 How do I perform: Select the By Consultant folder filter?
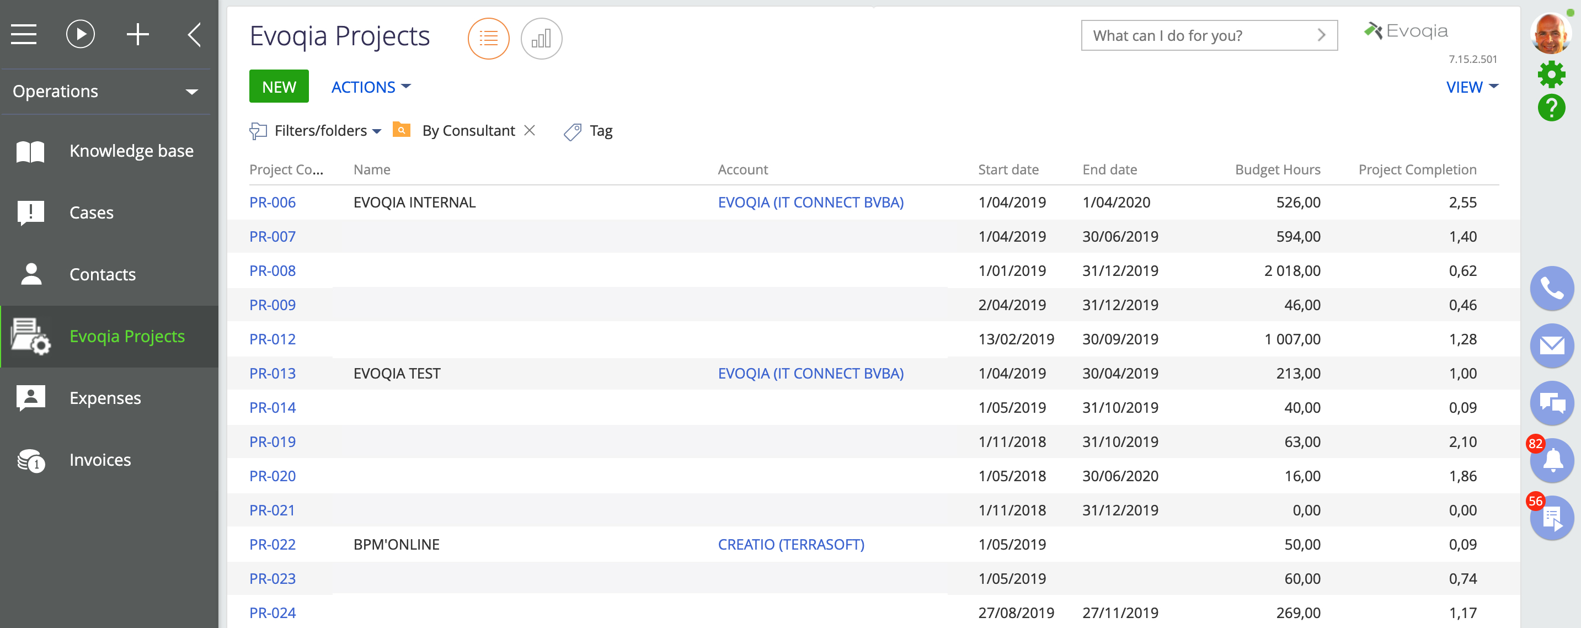tap(468, 131)
